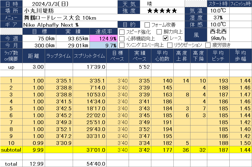Toggle the 心肺機能向上 checkbox
This screenshot has height=167, width=252.
click(x=122, y=39)
